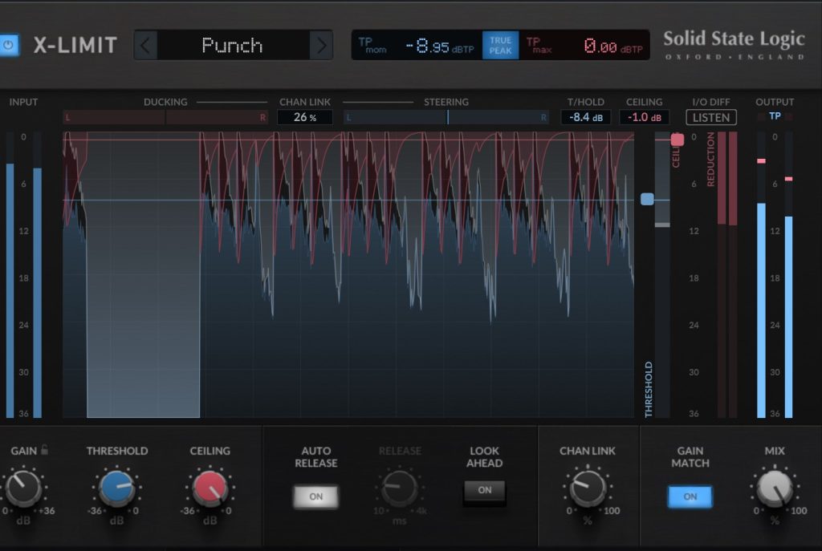Click the blue threshold handle on graph
The image size is (822, 551).
pyautogui.click(x=647, y=199)
